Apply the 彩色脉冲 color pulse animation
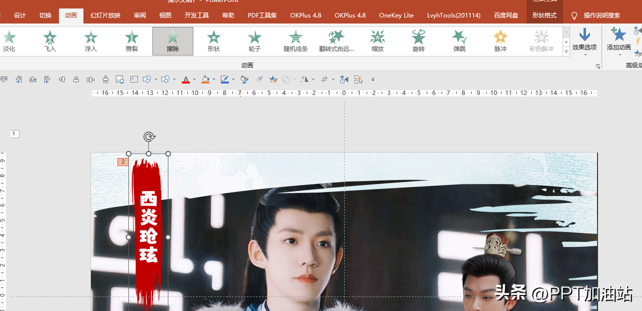 pos(542,41)
